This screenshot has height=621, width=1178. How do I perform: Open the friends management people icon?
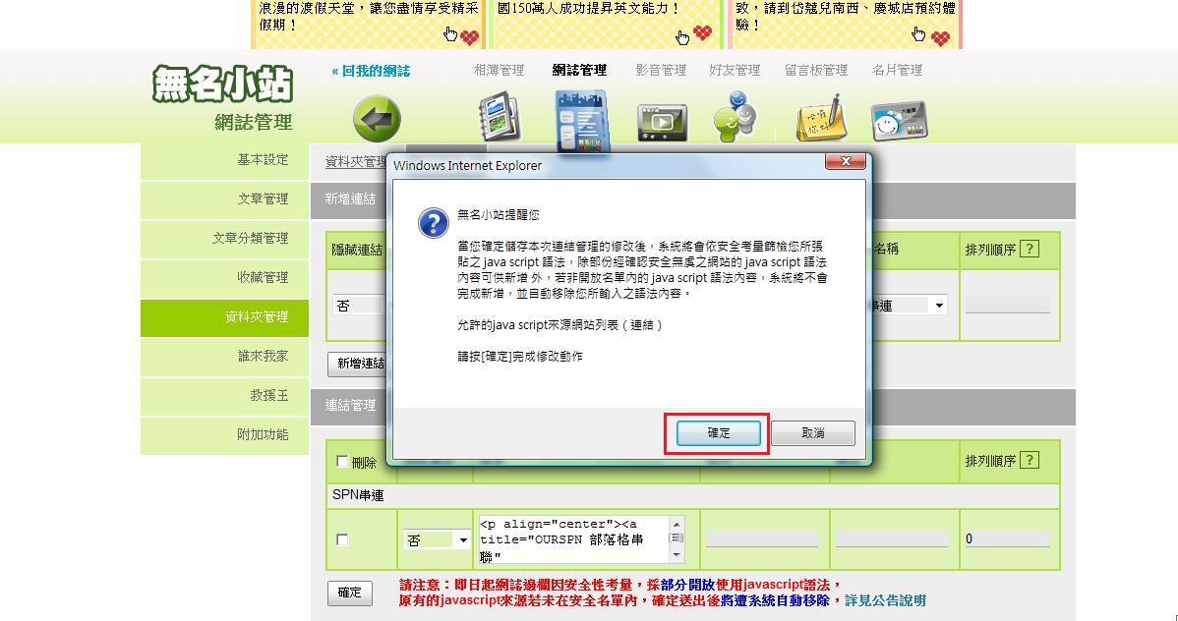[x=735, y=116]
